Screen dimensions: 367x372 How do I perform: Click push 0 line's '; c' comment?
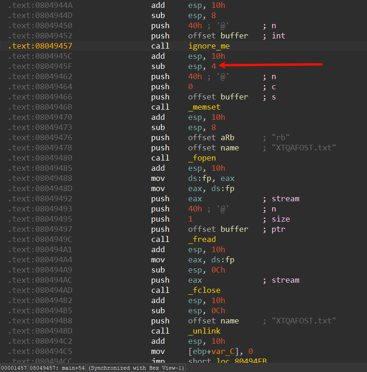[x=269, y=87]
